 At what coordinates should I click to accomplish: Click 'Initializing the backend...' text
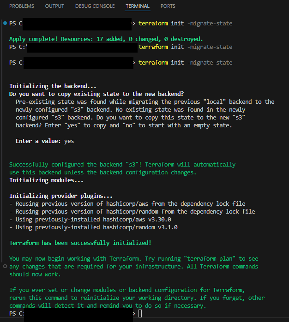pyautogui.click(x=53, y=86)
